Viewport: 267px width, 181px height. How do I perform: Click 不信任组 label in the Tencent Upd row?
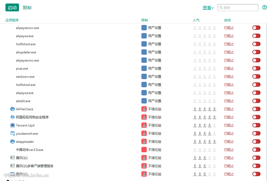155,125
